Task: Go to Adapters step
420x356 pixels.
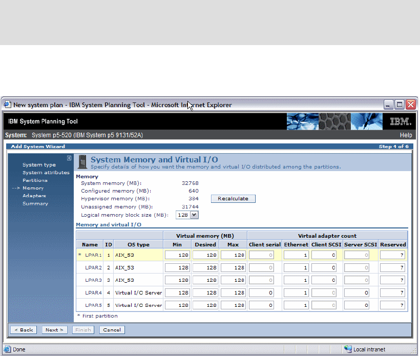Action: coord(34,196)
